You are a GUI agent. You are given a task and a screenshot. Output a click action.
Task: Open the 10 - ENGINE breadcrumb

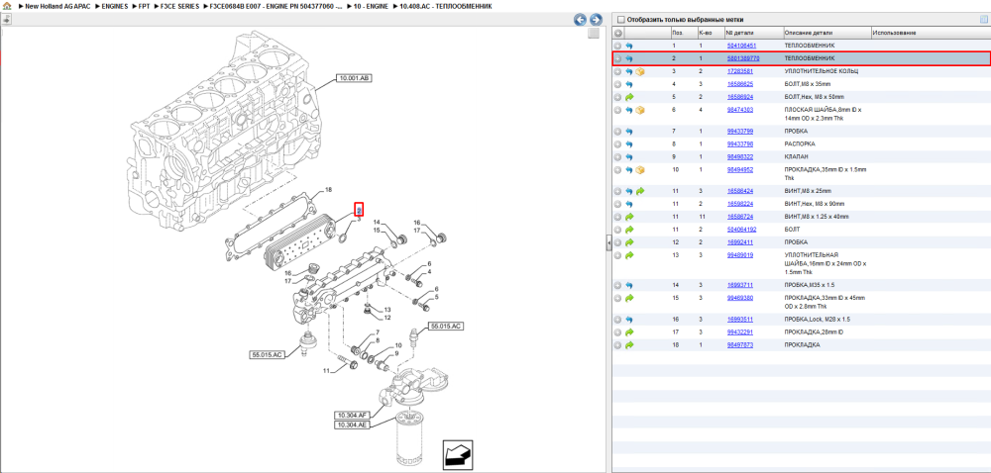tap(371, 6)
